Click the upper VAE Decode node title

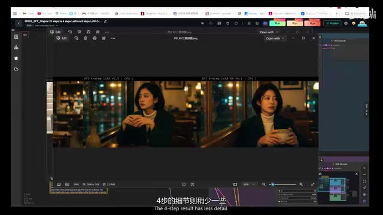pyautogui.click(x=340, y=41)
